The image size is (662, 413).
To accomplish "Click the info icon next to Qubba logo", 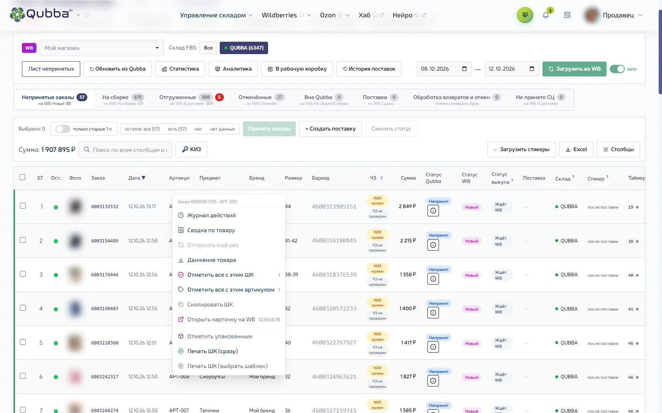I will coord(87,15).
